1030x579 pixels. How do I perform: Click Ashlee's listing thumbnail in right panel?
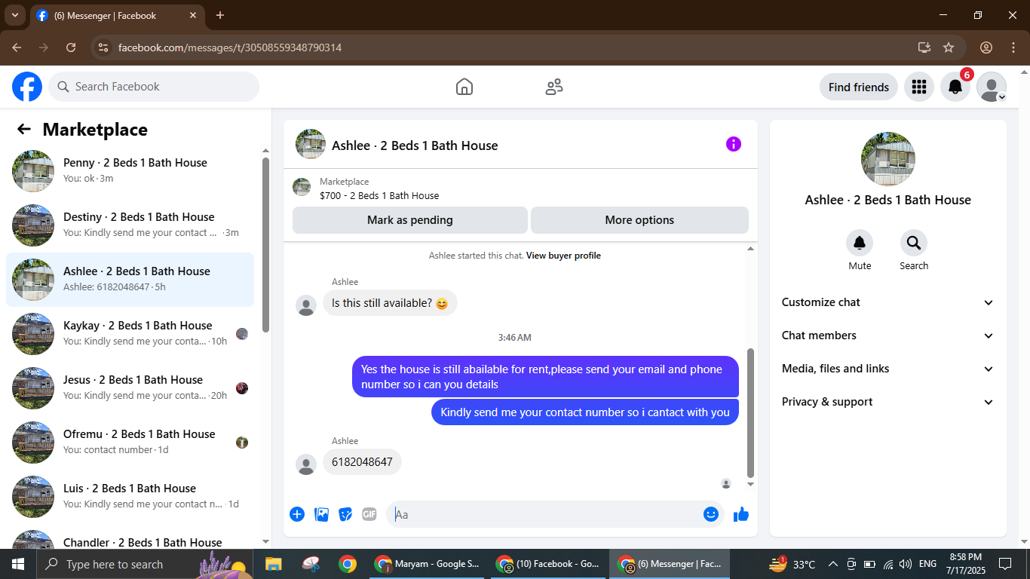pos(888,159)
